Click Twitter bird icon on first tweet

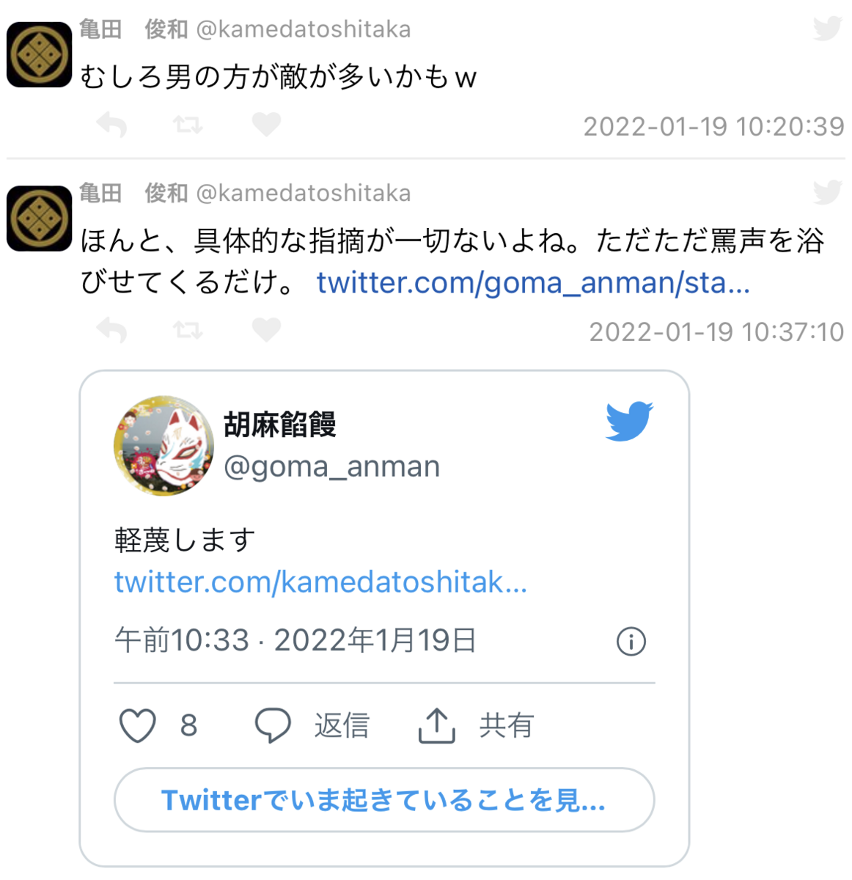click(828, 29)
